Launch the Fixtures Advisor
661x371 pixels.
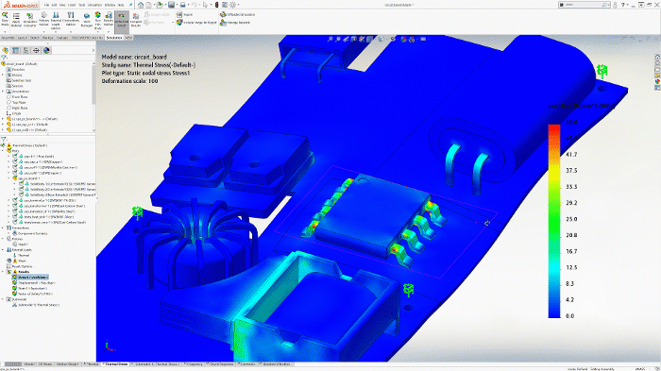click(x=43, y=20)
